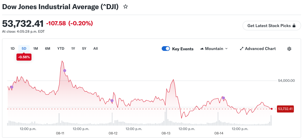The width and height of the screenshot is (304, 140).
Task: Click the last-price red dot on chart line
Action: [272, 109]
